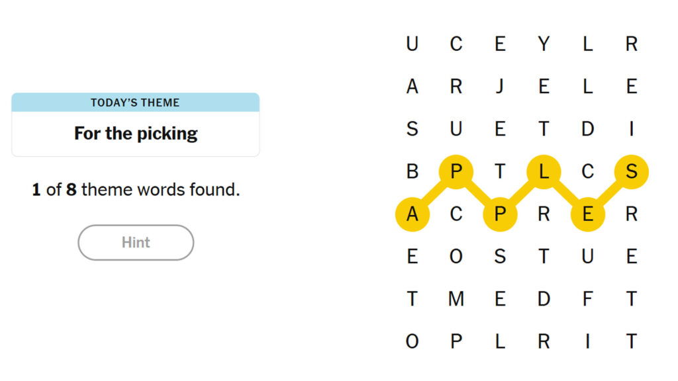Click the unhighlighted C between A and P of APPLES

point(456,214)
